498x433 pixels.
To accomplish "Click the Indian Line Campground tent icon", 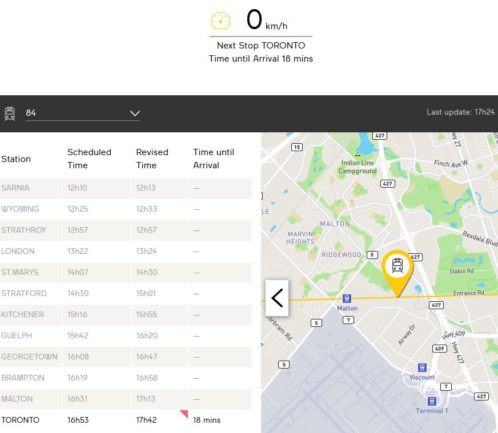I will (358, 154).
